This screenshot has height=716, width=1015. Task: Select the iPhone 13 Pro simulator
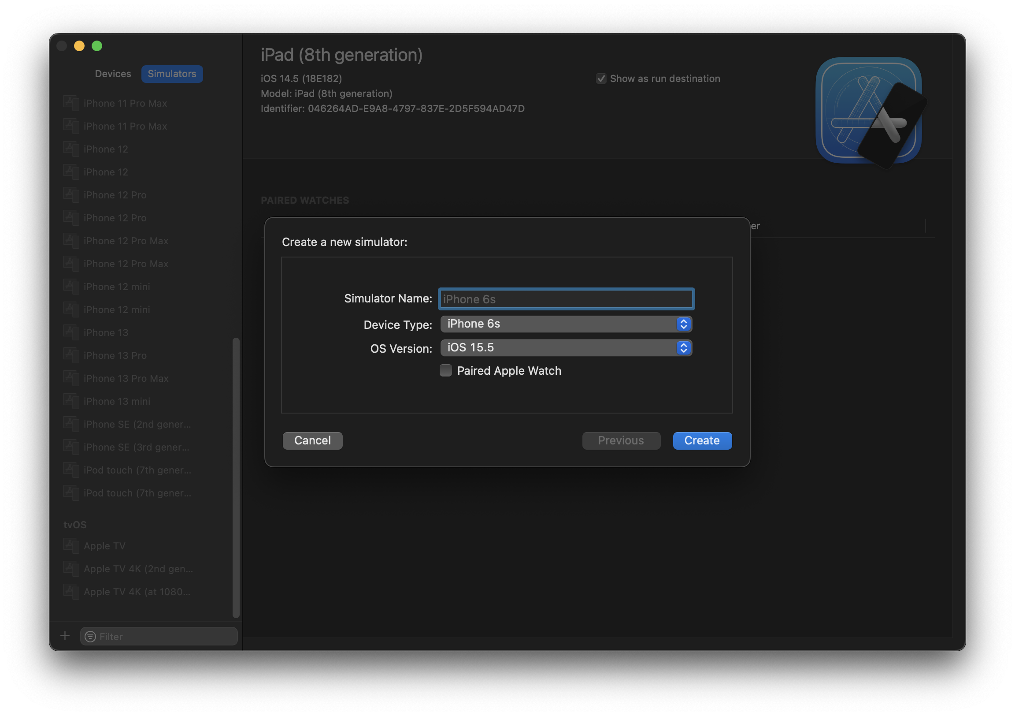pyautogui.click(x=146, y=355)
